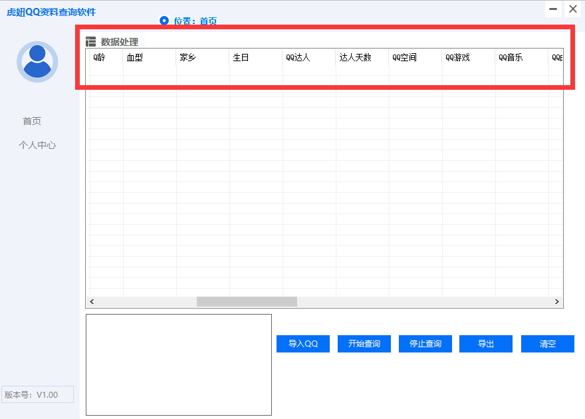This screenshot has height=419, width=585.
Task: Open the 个人中心 sidebar item
Action: coord(37,145)
